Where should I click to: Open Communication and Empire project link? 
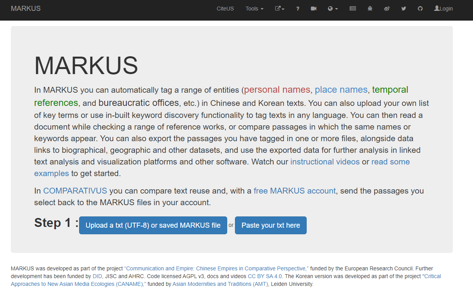point(216,268)
